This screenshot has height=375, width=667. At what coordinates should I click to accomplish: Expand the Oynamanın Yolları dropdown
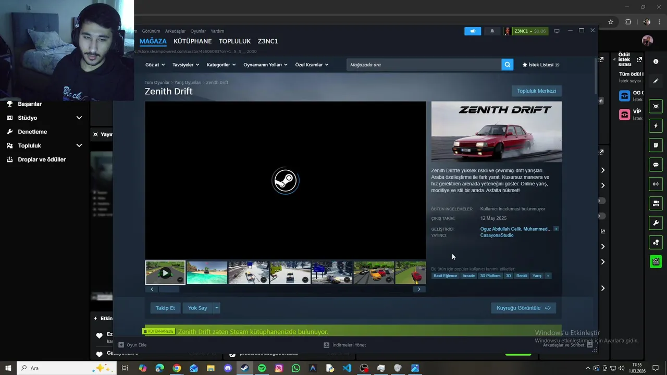[266, 65]
